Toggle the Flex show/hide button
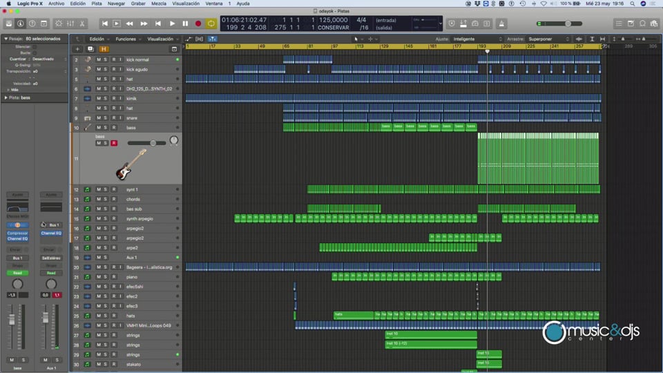This screenshot has width=663, height=373. coord(199,39)
